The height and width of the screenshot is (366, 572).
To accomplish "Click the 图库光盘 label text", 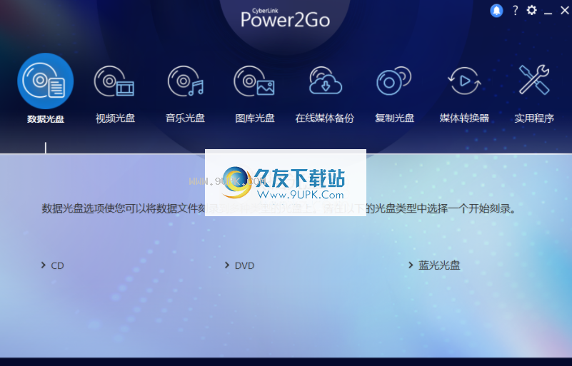I will [255, 118].
